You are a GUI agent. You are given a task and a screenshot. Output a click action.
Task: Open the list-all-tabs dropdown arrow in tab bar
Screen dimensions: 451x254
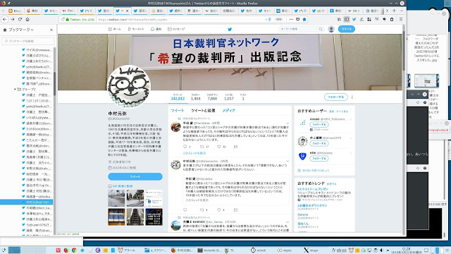click(402, 11)
